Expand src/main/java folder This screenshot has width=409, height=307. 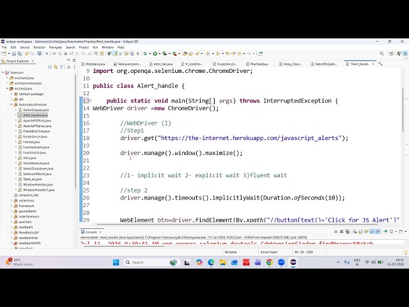[x=7, y=78]
